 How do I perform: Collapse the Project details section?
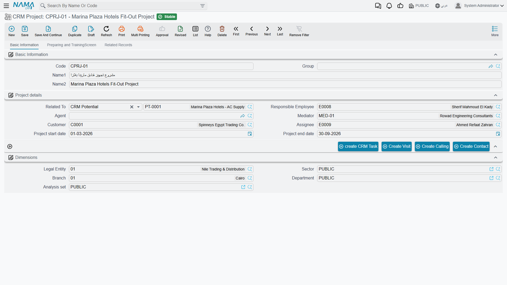coord(496,95)
